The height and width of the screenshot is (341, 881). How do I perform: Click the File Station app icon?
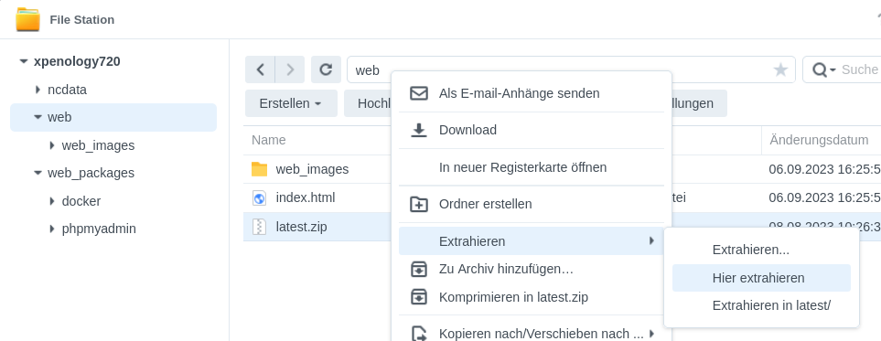tap(27, 20)
